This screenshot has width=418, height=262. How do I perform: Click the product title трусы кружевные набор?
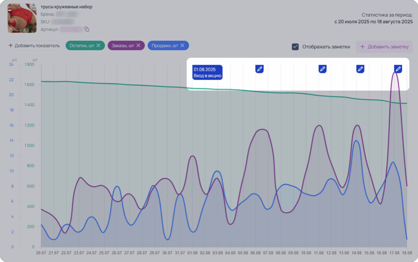[67, 7]
